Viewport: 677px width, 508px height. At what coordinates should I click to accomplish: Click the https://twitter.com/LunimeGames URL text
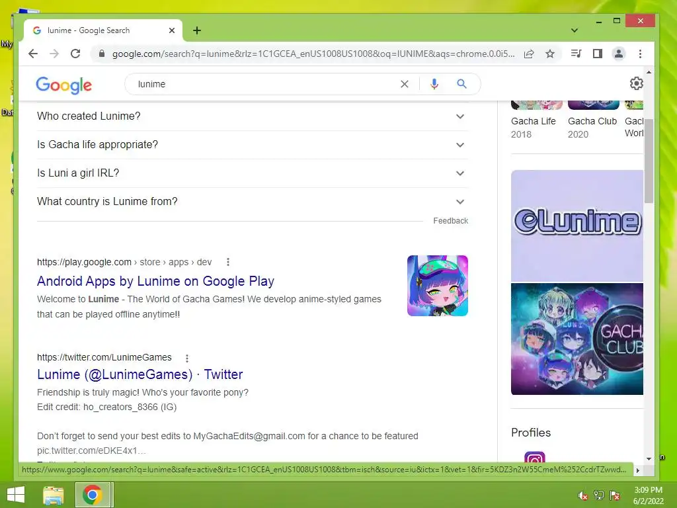point(104,358)
